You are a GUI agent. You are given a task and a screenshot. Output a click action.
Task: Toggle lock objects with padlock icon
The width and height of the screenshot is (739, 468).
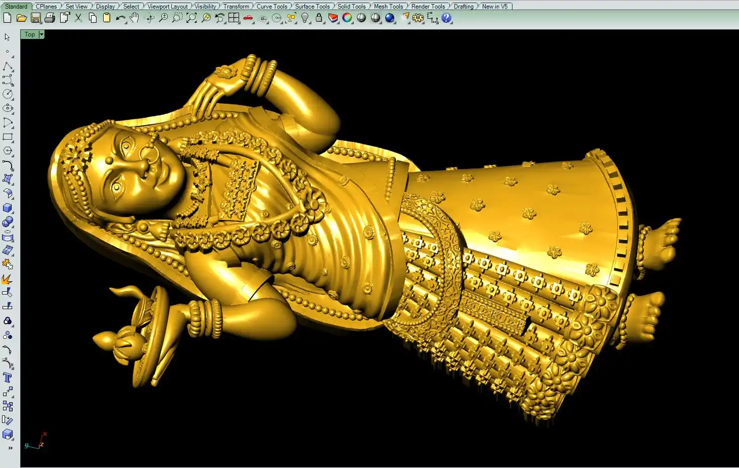point(319,18)
